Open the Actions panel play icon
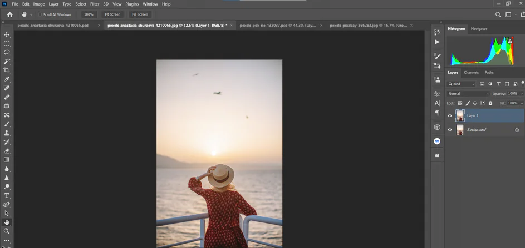525x248 pixels. click(x=437, y=42)
